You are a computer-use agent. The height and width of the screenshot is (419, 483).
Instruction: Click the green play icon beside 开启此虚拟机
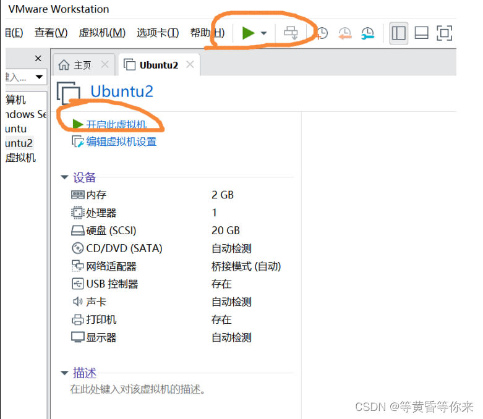point(78,124)
